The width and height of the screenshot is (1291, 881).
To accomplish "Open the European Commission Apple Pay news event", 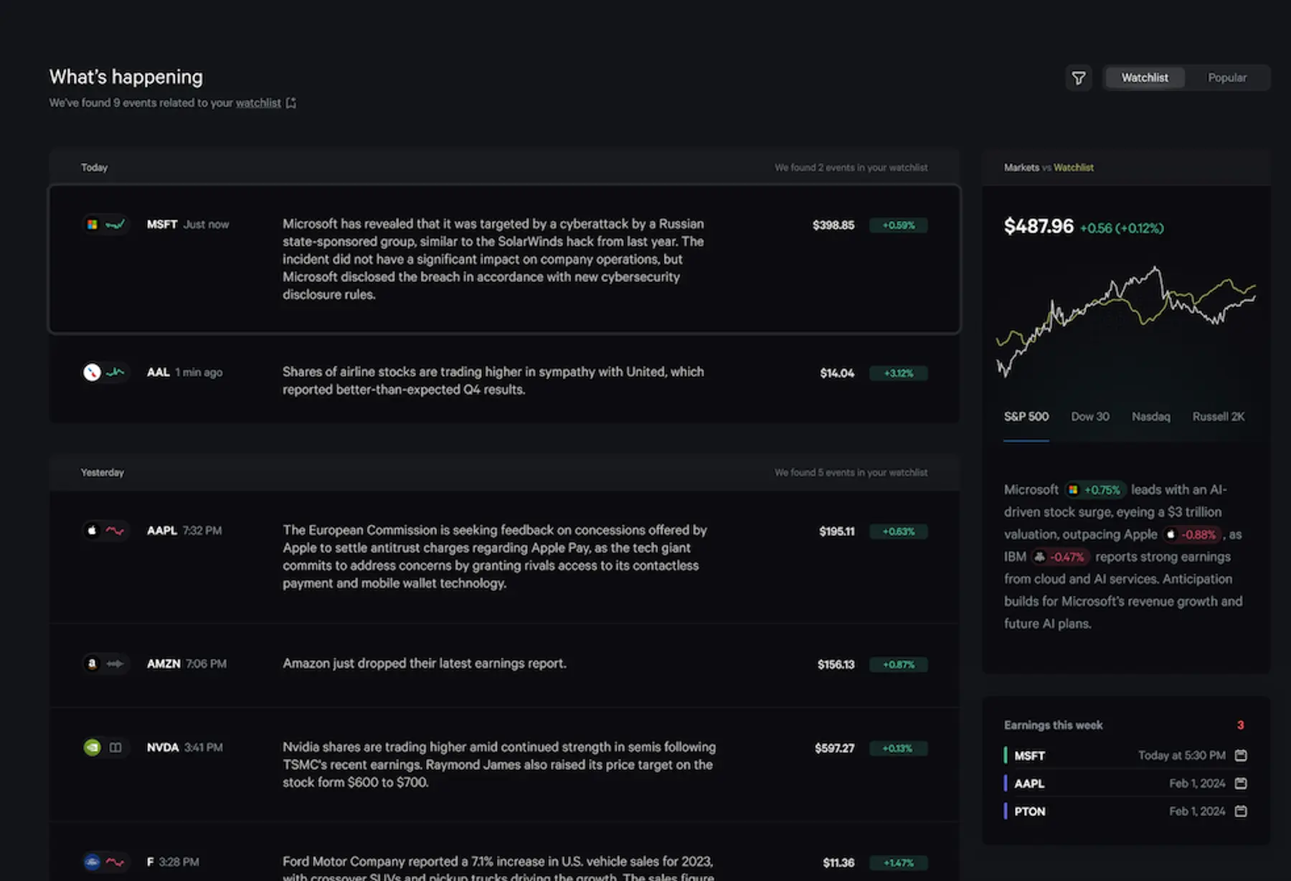I will pos(504,557).
